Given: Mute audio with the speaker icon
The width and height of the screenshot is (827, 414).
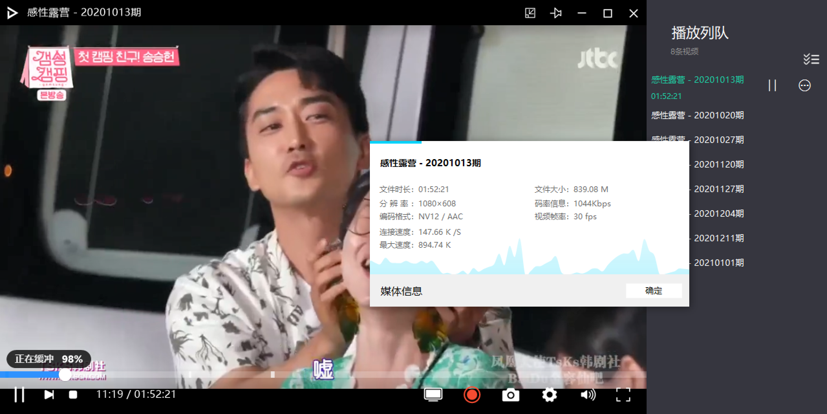Looking at the screenshot, I should [x=588, y=395].
